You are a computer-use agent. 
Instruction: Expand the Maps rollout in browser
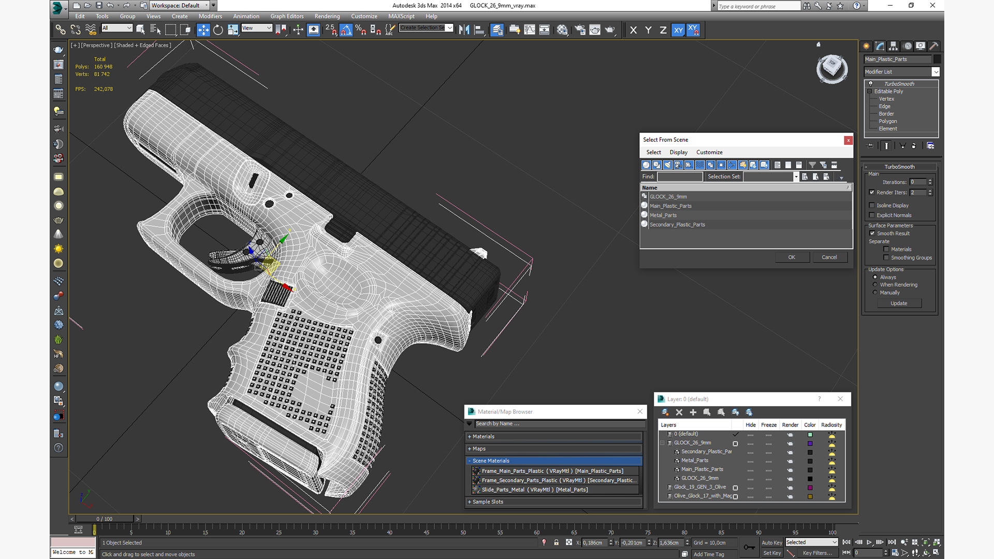tap(554, 449)
